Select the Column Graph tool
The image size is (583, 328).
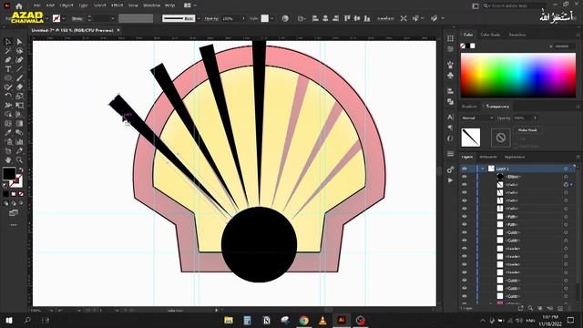19,142
